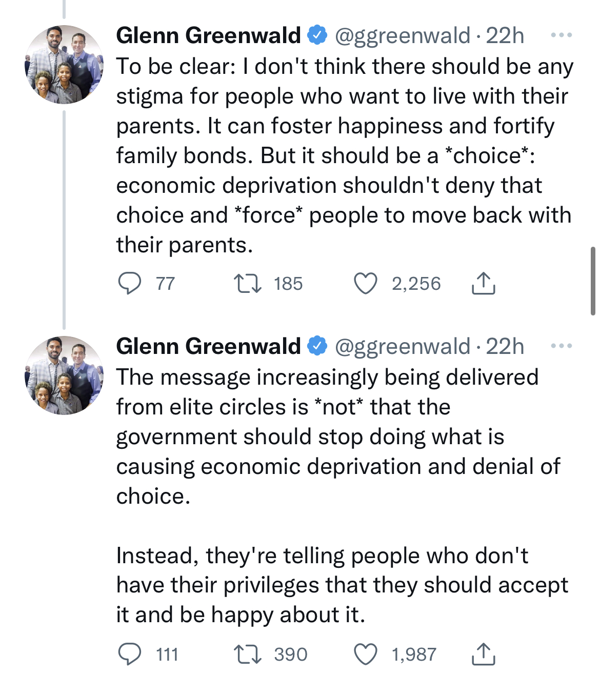Open the three-dot menu on the first tweet
The height and width of the screenshot is (674, 600).
[561, 35]
